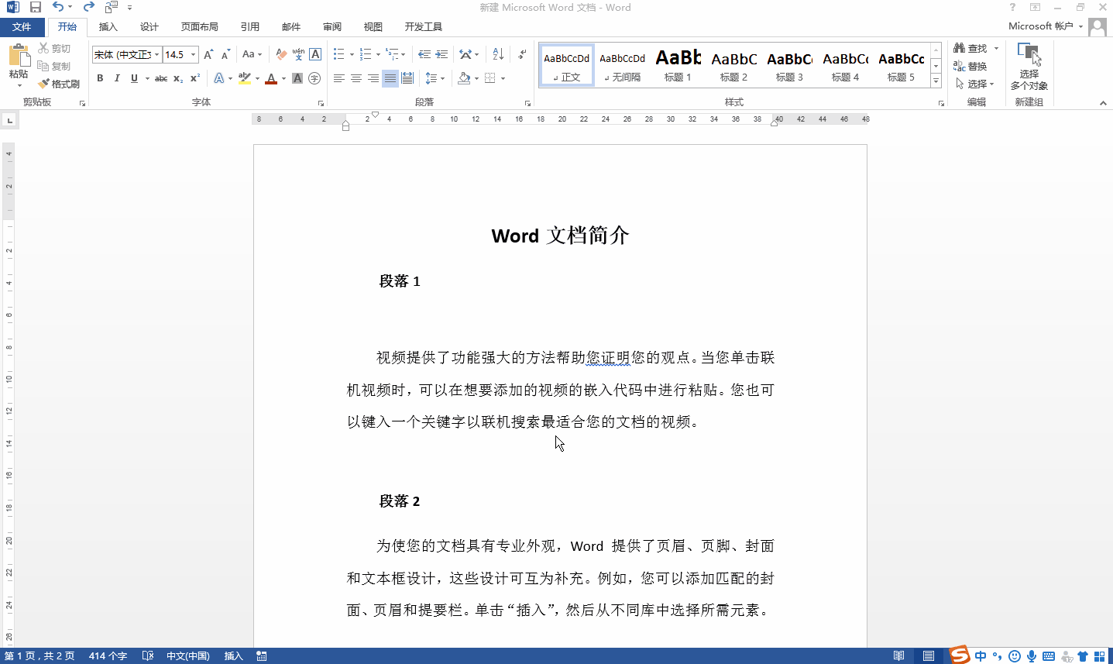This screenshot has height=664, width=1113.
Task: Toggle strikethrough (abc) formatting
Action: coord(161,78)
